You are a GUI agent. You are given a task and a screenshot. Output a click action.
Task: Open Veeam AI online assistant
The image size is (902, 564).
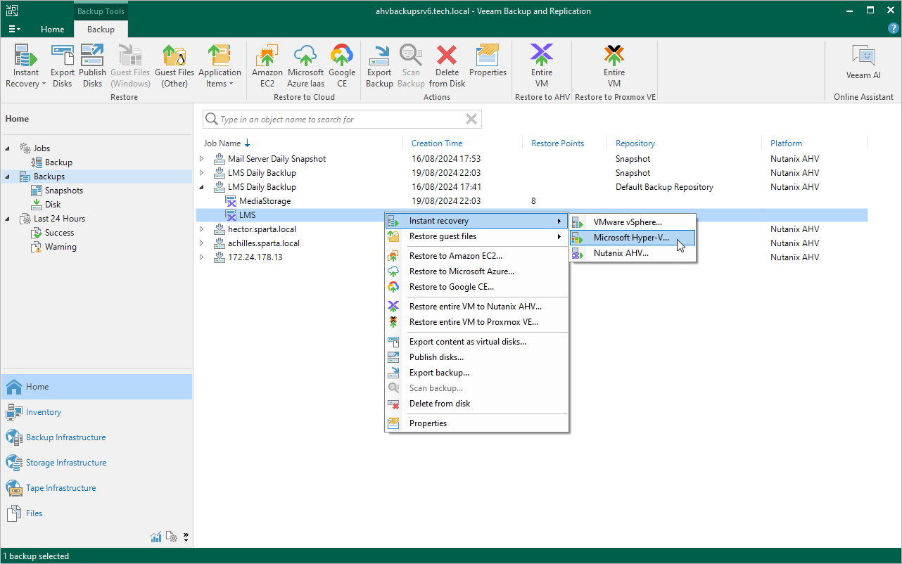(x=863, y=62)
